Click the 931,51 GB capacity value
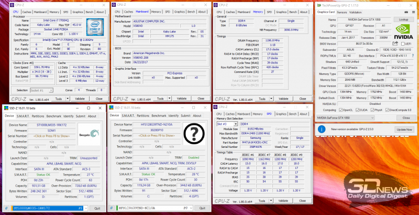 click(x=38, y=186)
